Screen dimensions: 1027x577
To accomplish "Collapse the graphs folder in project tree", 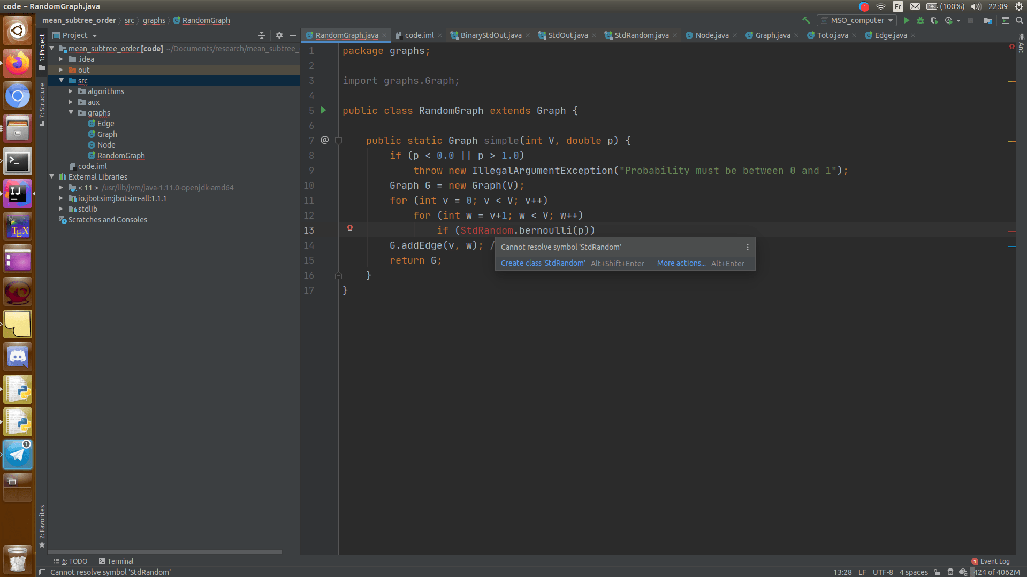I will pos(71,113).
